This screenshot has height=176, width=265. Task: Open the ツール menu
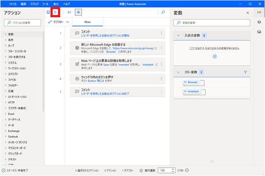(x=45, y=4)
